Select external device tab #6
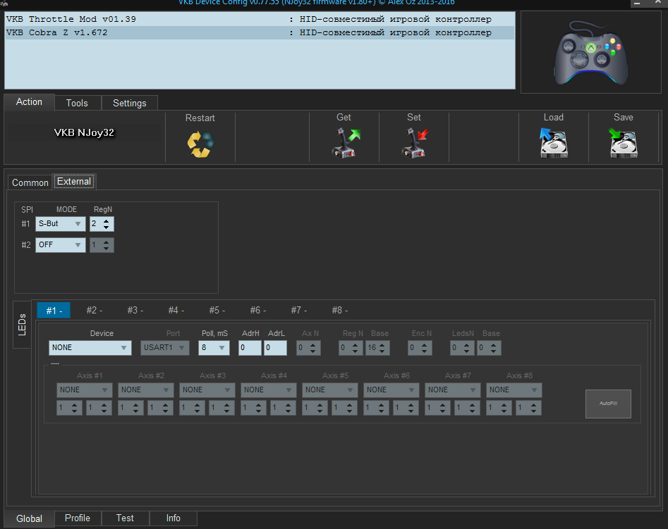 click(257, 310)
